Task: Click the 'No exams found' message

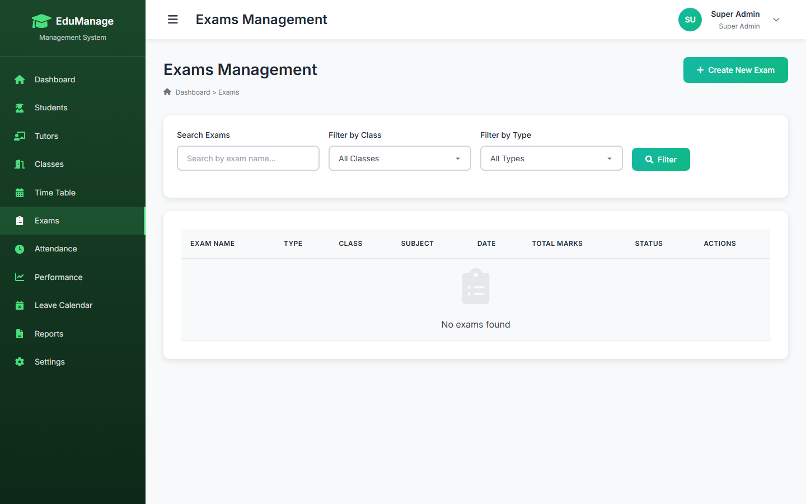Action: [476, 325]
